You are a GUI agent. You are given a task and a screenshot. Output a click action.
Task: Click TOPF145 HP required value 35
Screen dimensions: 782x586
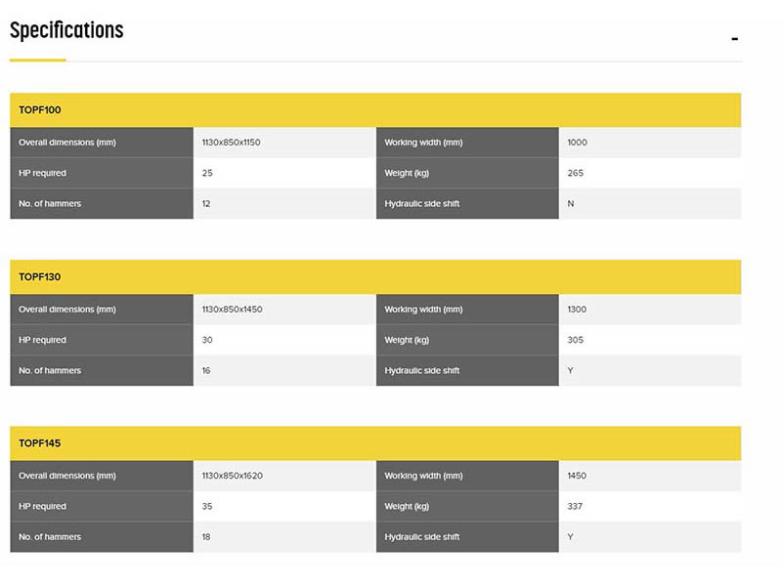click(207, 506)
